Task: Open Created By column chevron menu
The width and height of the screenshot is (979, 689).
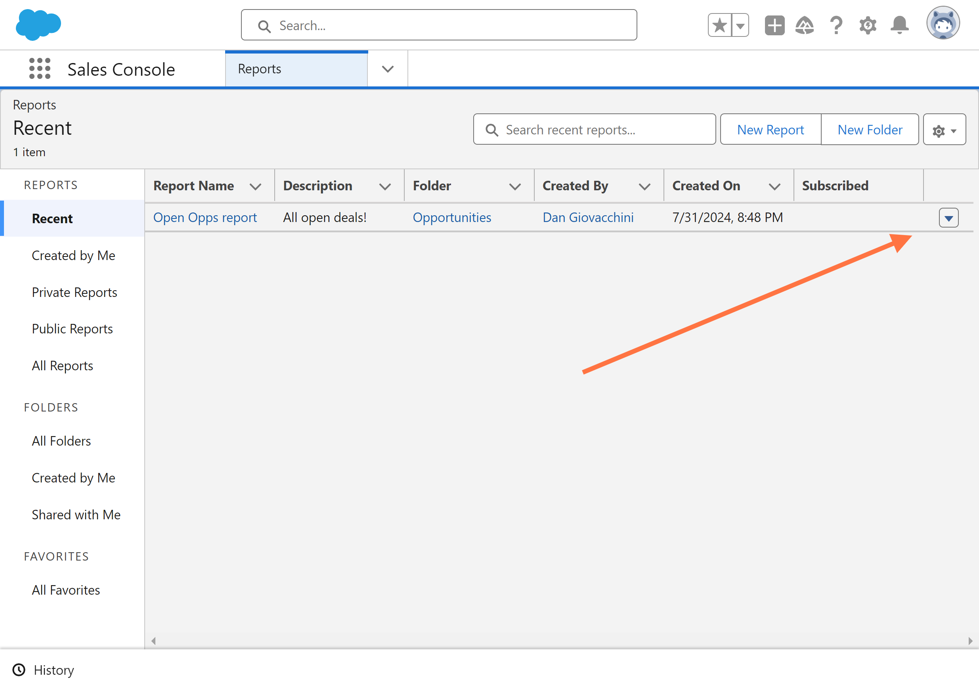Action: [x=645, y=187]
